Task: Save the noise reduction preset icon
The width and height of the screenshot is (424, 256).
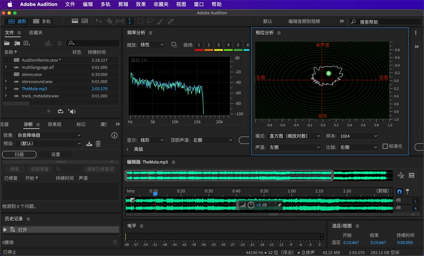Action: point(89,144)
